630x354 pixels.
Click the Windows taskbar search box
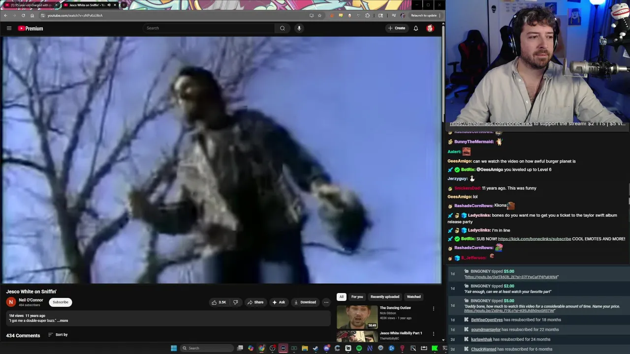coord(206,348)
